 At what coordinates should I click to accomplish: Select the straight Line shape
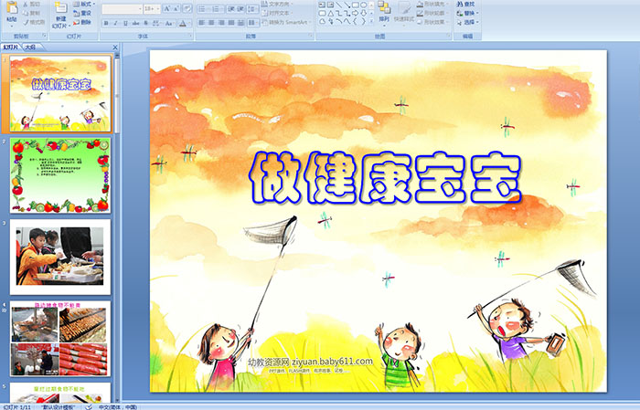click(339, 5)
